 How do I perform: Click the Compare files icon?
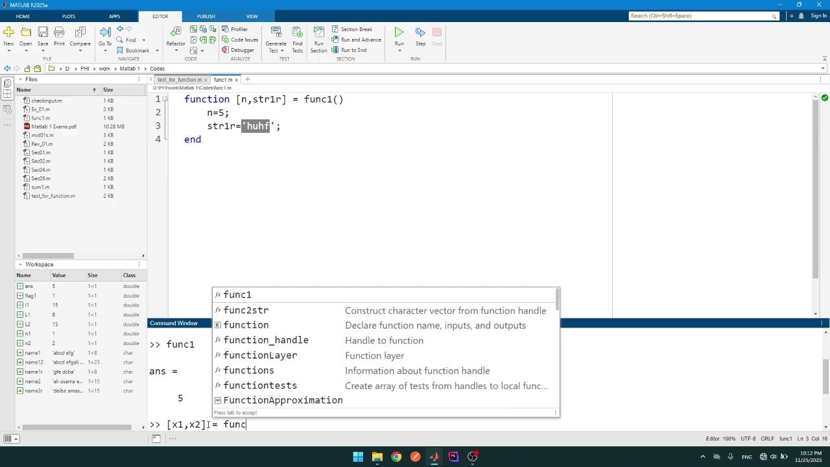[x=80, y=32]
